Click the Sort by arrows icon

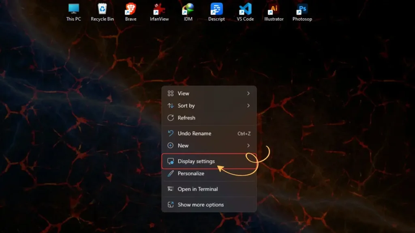(171, 106)
